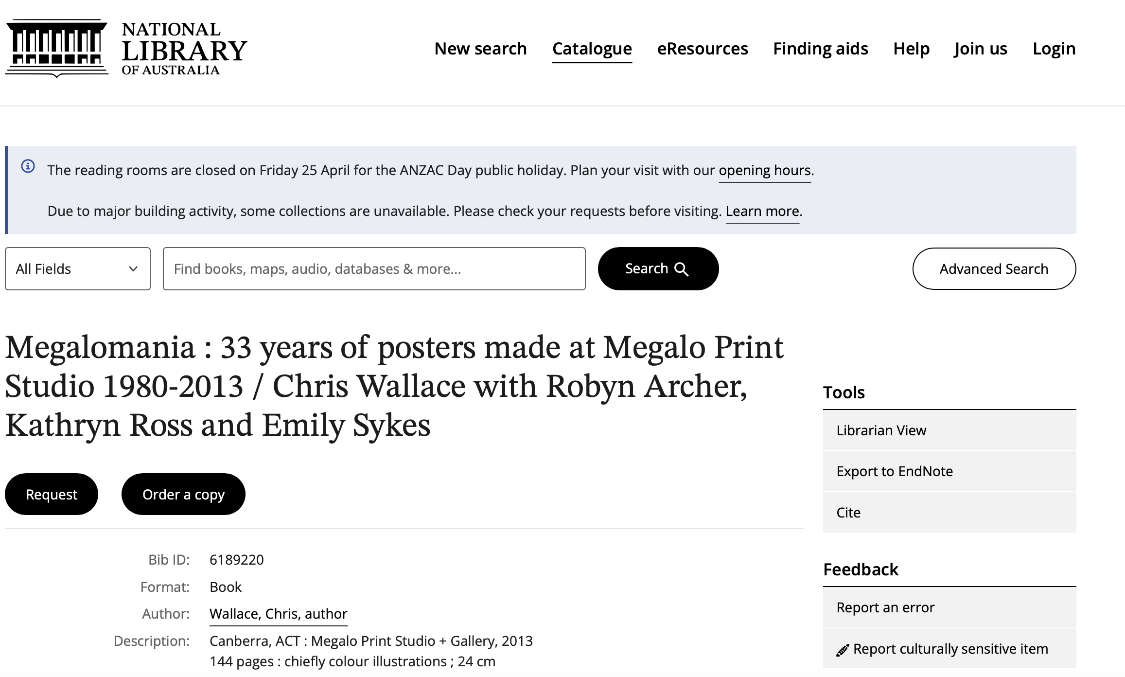This screenshot has height=677, width=1125.
Task: Select Export to EndNote tool
Action: click(x=949, y=471)
